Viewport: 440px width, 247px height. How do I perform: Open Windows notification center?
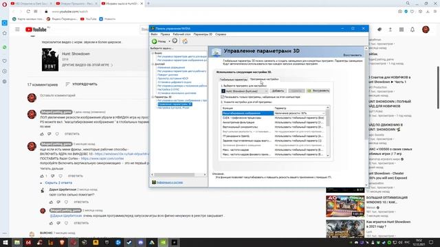[431, 242]
